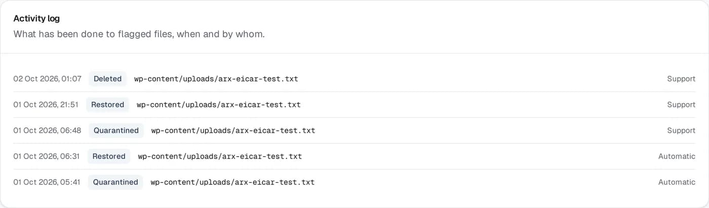Open the file path in the Deleted row
This screenshot has height=208, width=709.
tap(216, 79)
